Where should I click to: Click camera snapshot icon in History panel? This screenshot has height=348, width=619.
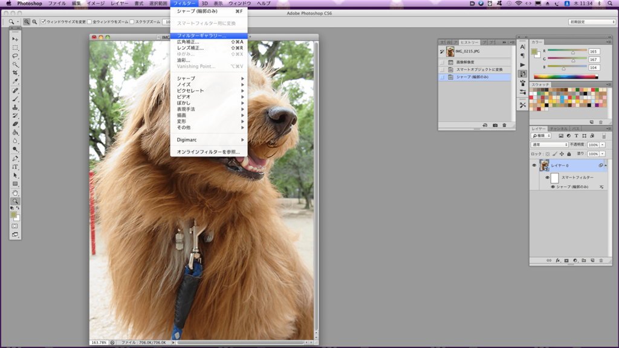(495, 125)
